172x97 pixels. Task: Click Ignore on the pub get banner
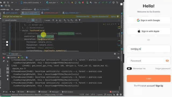coord(113,16)
